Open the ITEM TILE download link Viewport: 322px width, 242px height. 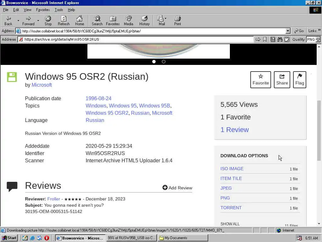pos(231,178)
